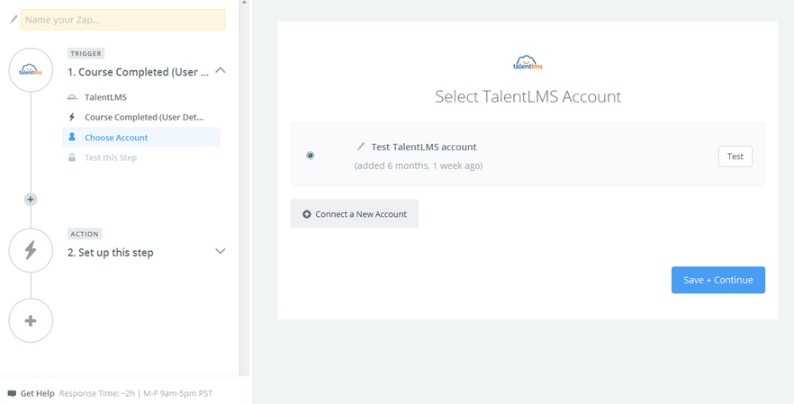Collapse the Course Completed trigger step
The width and height of the screenshot is (794, 404).
tap(221, 71)
